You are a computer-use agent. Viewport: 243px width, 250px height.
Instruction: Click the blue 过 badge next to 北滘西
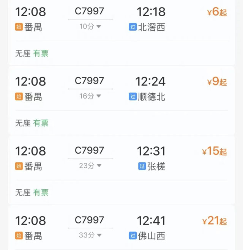point(133,27)
